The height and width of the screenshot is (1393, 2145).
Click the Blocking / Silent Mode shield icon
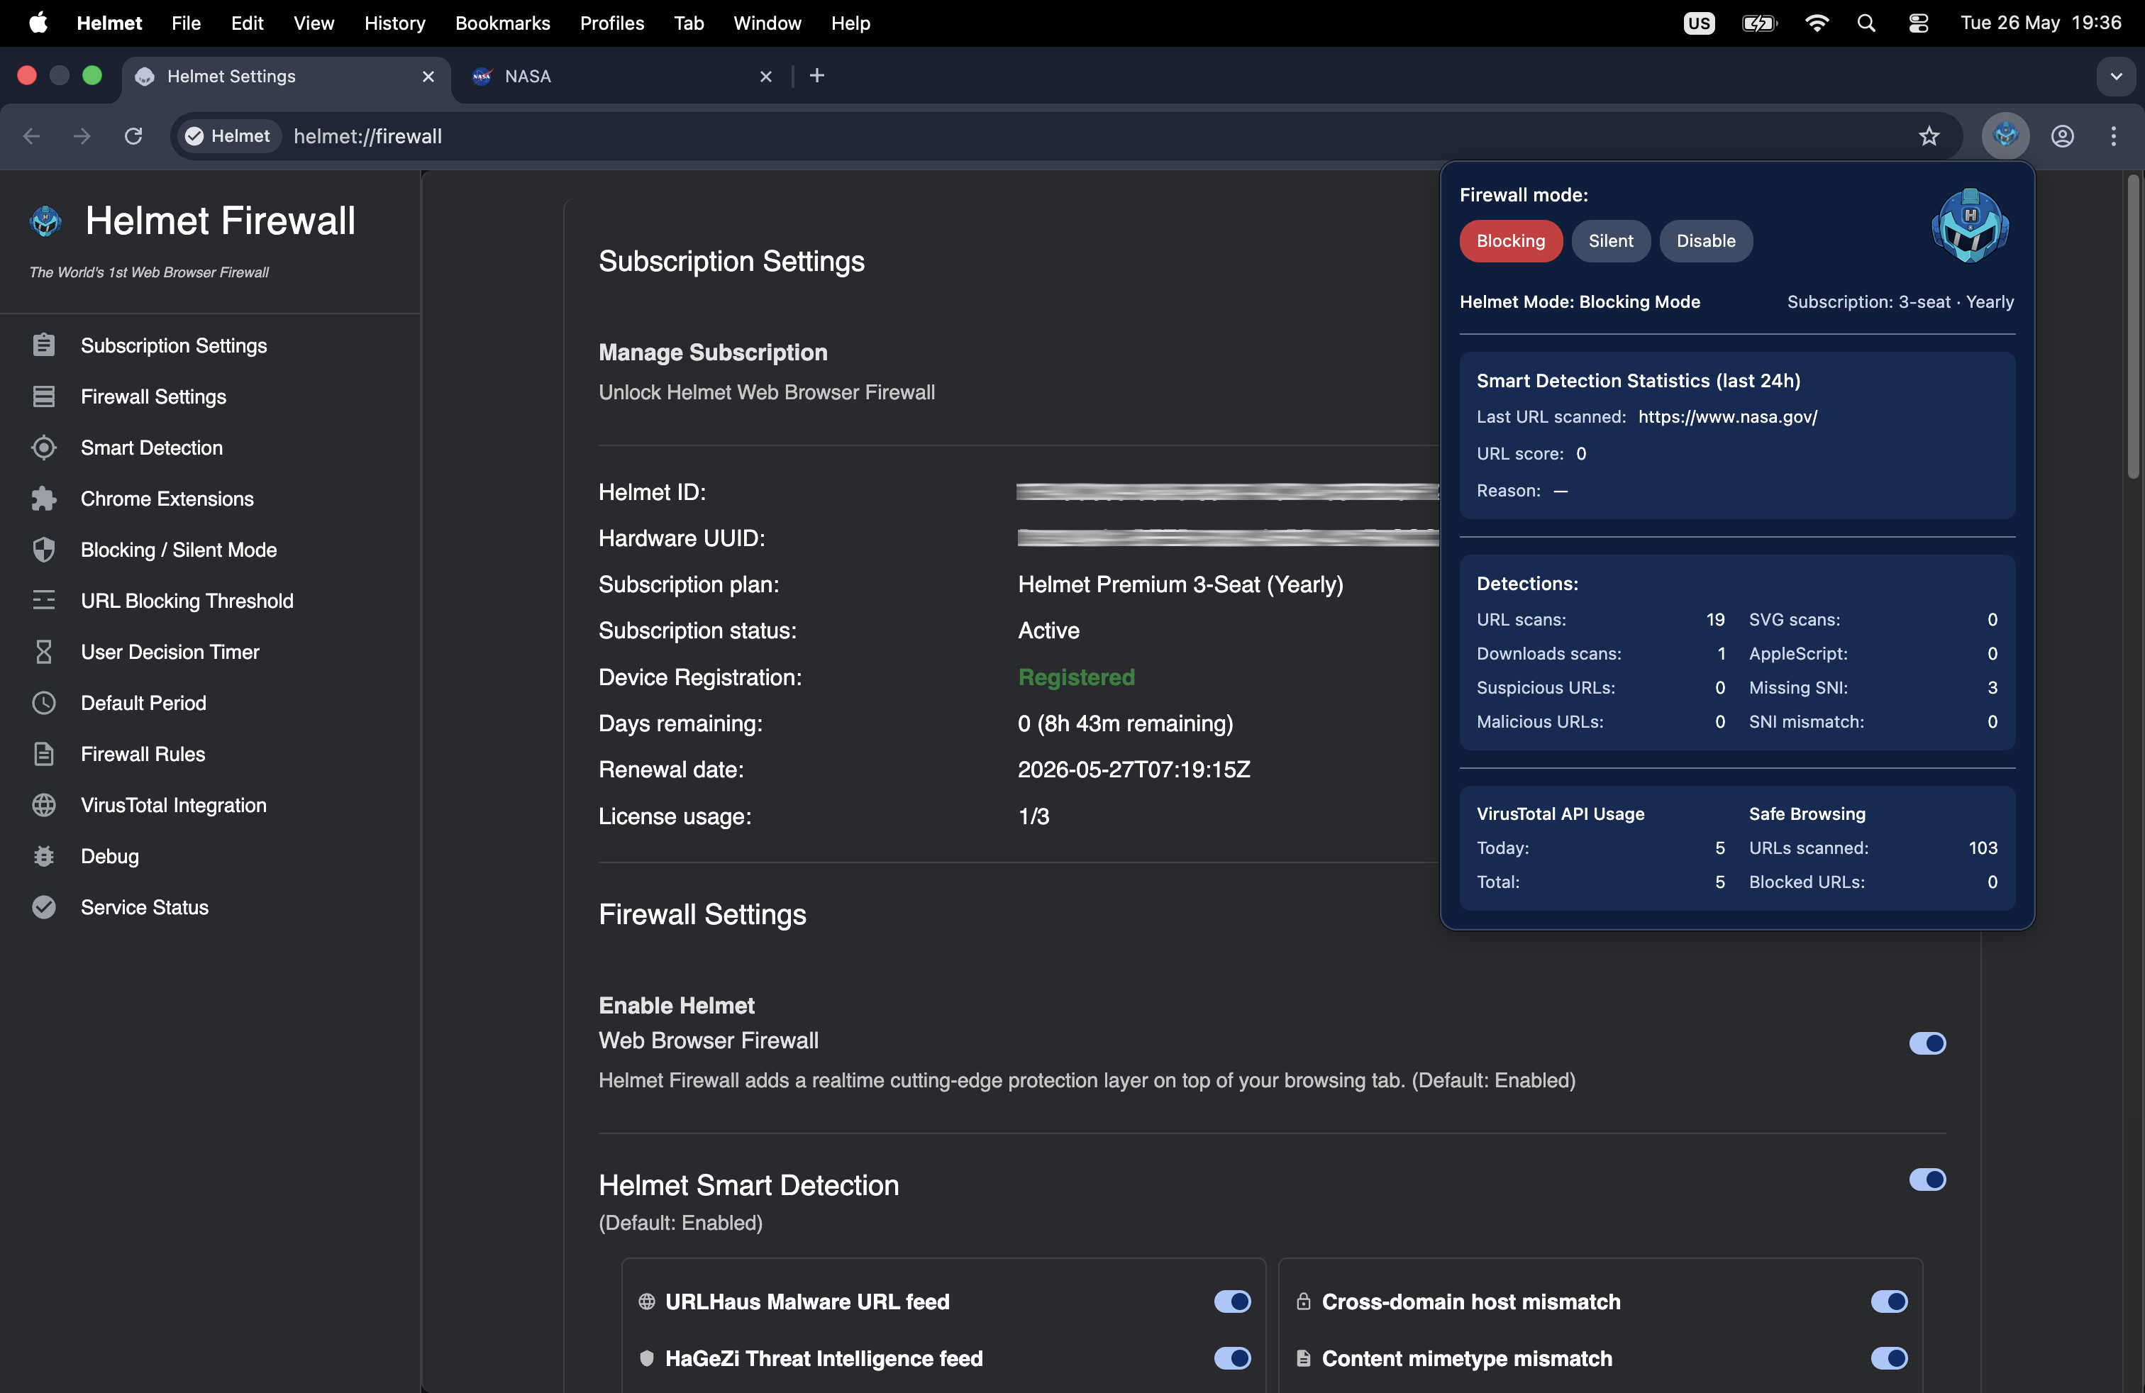(x=43, y=550)
